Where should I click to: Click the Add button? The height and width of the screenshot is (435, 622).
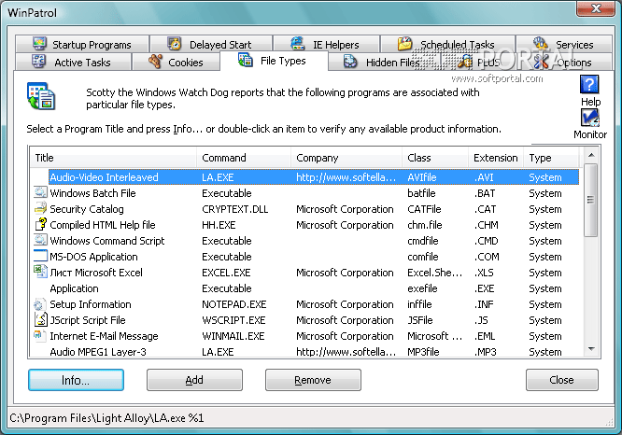[194, 380]
